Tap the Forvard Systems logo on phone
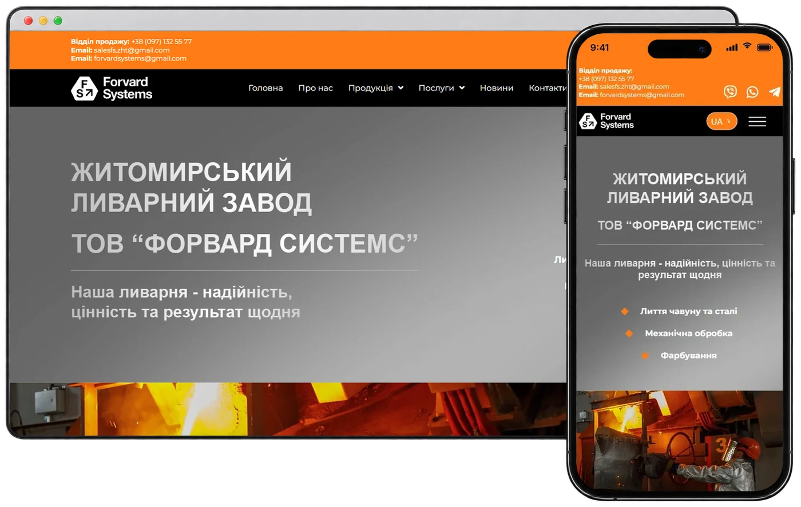The width and height of the screenshot is (801, 507). pyautogui.click(x=606, y=121)
